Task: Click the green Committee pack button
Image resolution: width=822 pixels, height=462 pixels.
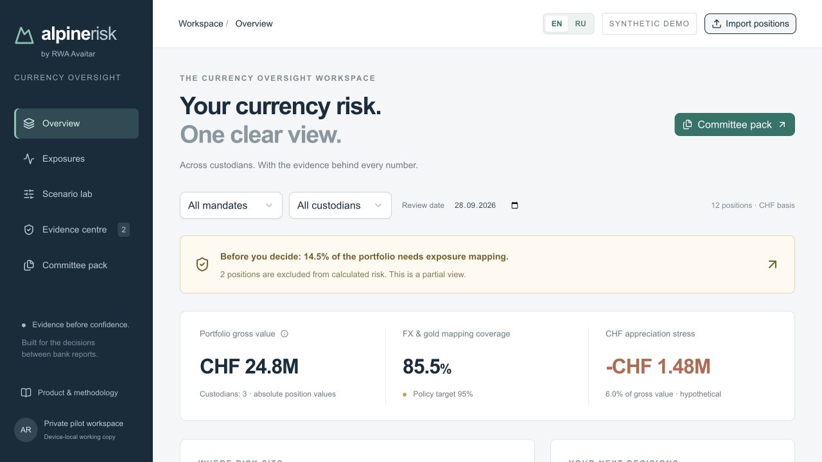Action: tap(735, 124)
